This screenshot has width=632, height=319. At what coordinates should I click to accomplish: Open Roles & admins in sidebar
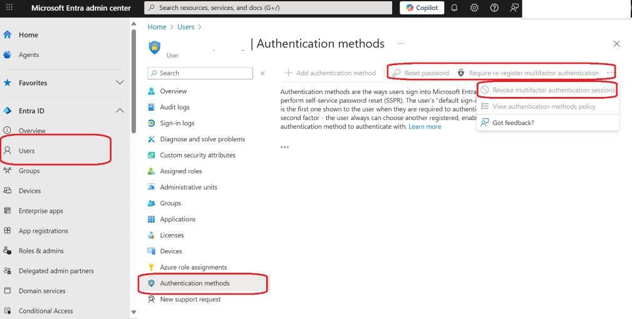[x=41, y=251]
